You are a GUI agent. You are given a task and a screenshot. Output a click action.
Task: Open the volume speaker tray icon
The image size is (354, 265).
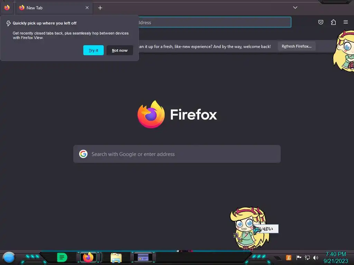(316, 257)
